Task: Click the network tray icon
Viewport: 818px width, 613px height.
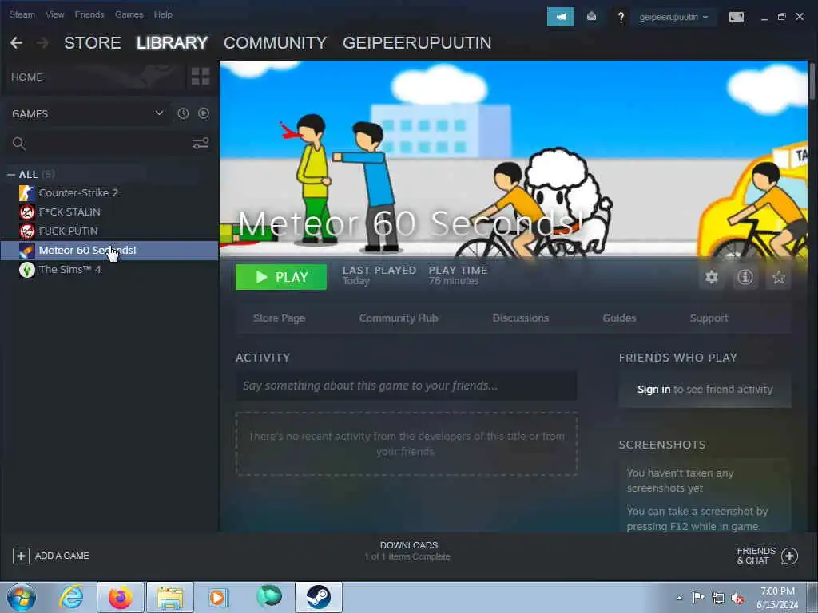Action: coord(718,599)
